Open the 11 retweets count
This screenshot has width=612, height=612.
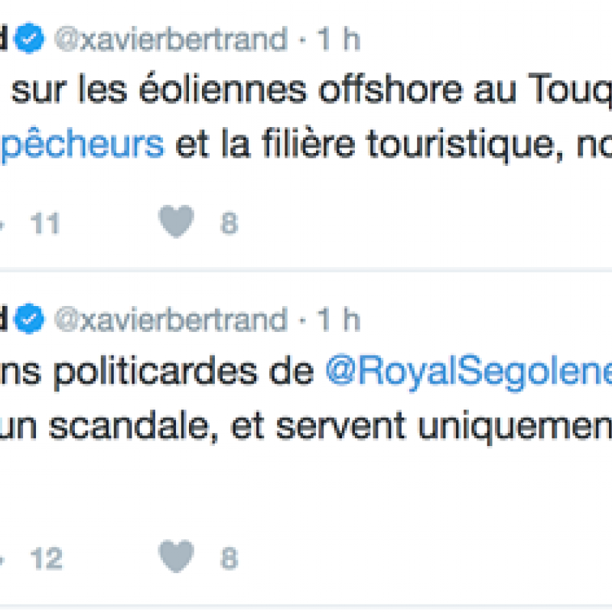coord(45,223)
